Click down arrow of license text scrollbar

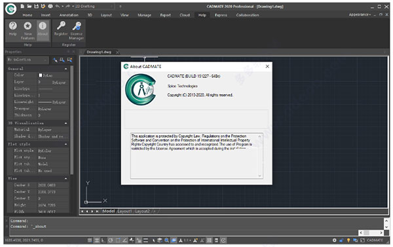(x=259, y=176)
